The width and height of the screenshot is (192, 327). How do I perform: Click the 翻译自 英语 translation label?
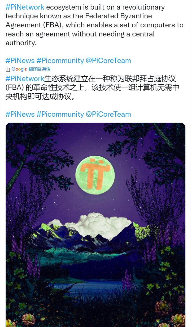[x=40, y=69]
